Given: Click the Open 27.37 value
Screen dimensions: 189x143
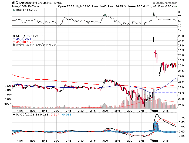Looking at the screenshot, I should point(66,6).
